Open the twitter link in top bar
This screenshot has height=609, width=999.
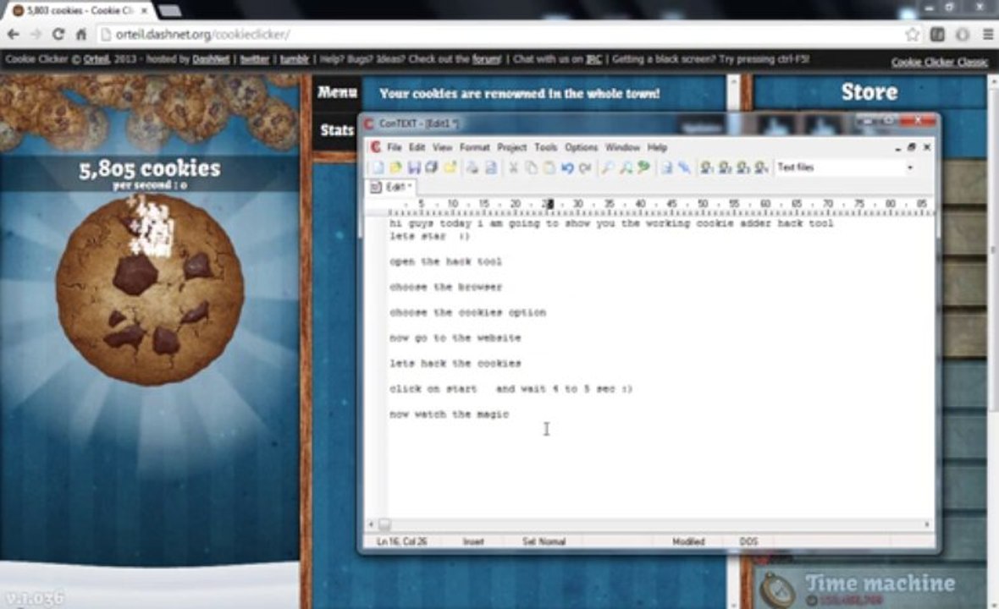(254, 59)
